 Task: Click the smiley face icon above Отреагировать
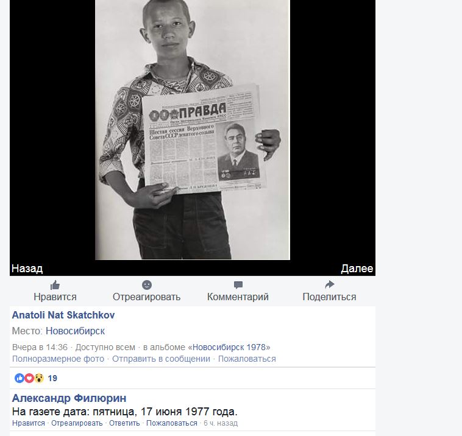tap(147, 285)
